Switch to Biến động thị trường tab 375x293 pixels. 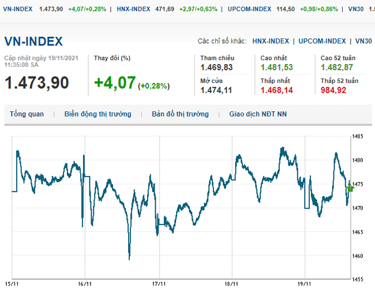click(x=97, y=114)
